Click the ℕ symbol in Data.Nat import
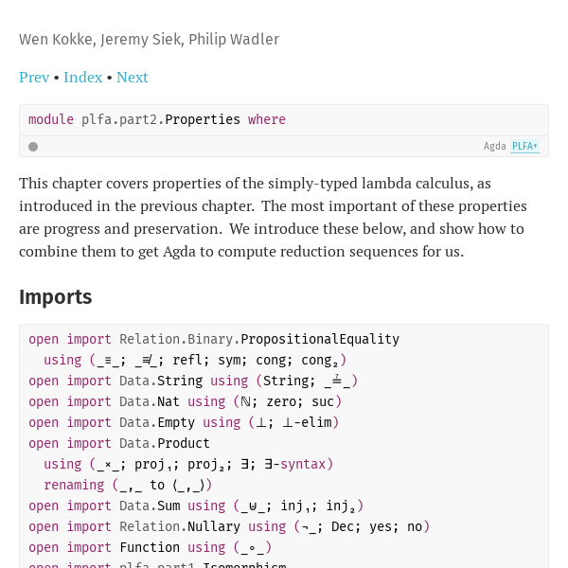The image size is (568, 568). tap(245, 401)
